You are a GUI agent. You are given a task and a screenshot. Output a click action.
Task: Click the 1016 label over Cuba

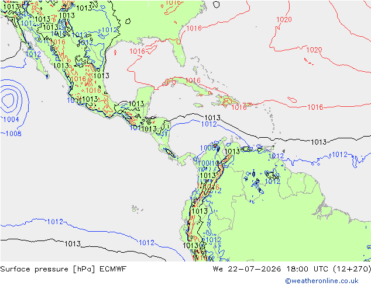tap(193, 81)
